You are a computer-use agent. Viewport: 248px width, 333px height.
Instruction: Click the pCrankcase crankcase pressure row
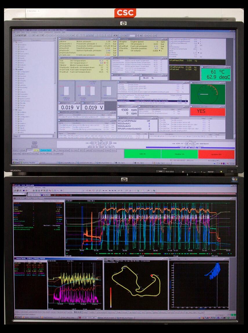88,55
